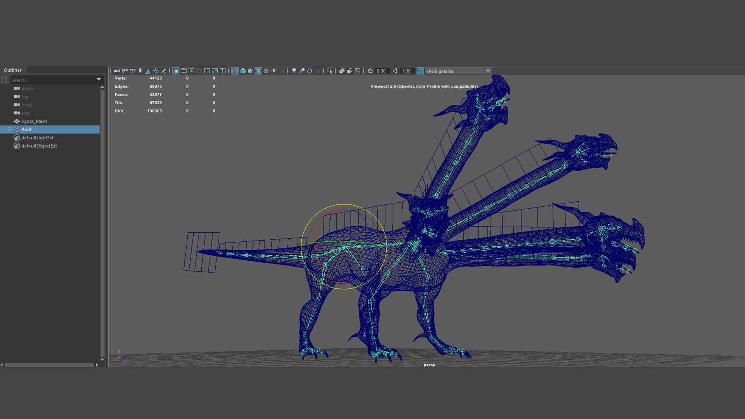Toggle the Gate Mask icon
Viewport: 745px width, 419px height.
coord(199,71)
